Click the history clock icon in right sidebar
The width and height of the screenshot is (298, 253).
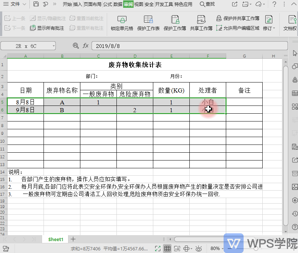tap(295, 214)
